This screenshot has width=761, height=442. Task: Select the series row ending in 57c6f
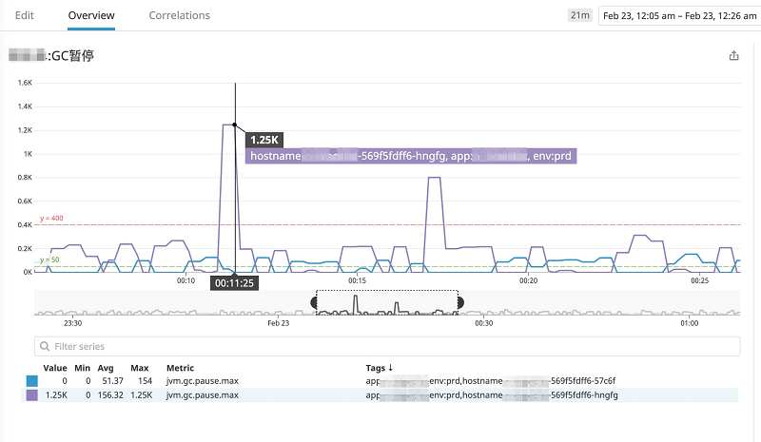coord(380,381)
